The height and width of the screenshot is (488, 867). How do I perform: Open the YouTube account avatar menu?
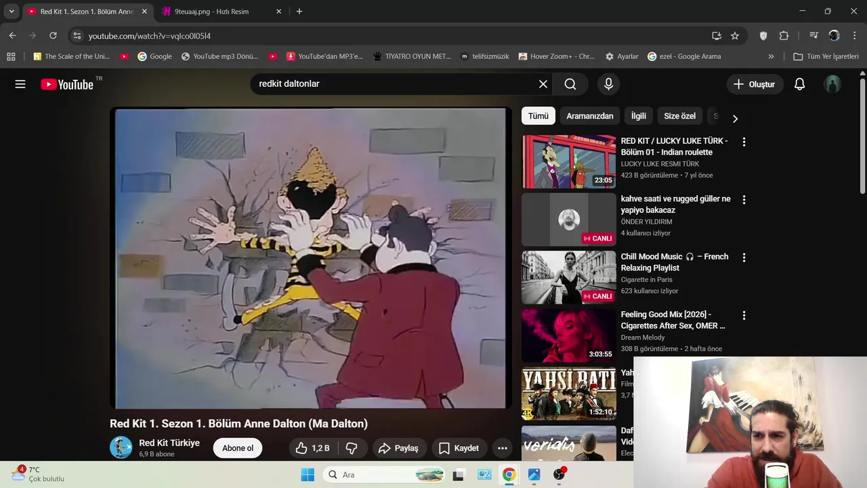(832, 84)
